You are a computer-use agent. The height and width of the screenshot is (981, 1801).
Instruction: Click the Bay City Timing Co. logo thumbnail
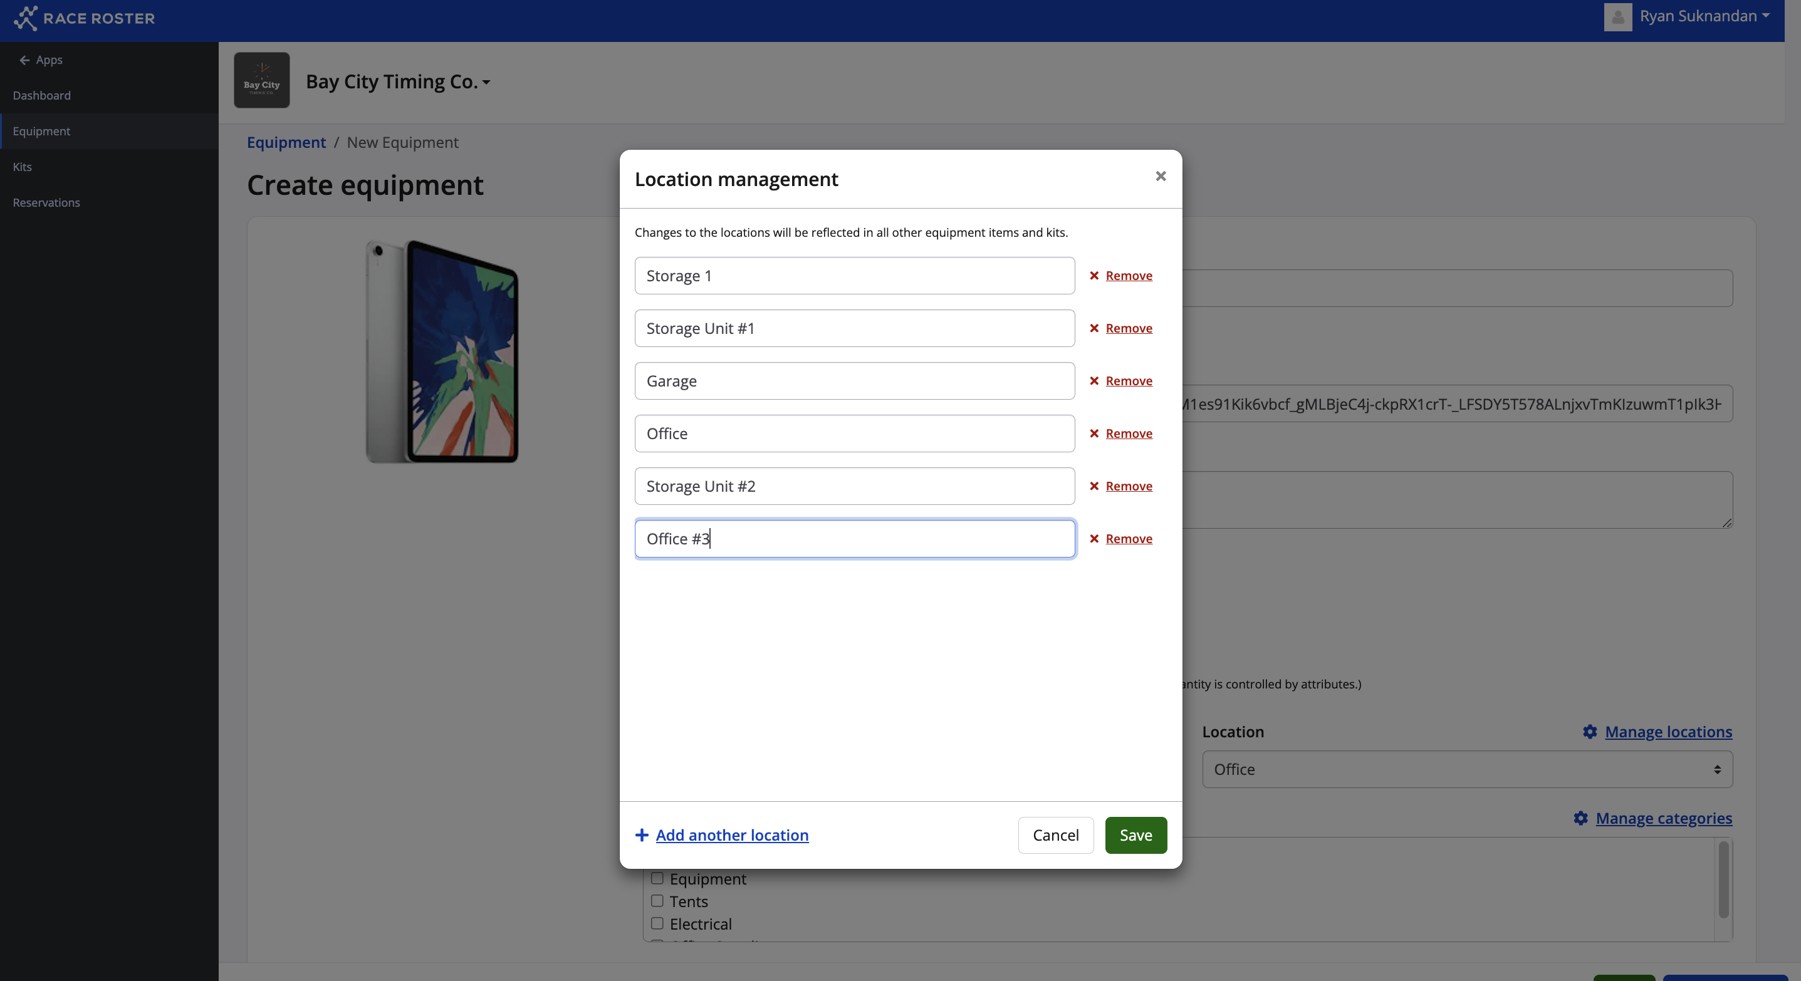click(261, 80)
